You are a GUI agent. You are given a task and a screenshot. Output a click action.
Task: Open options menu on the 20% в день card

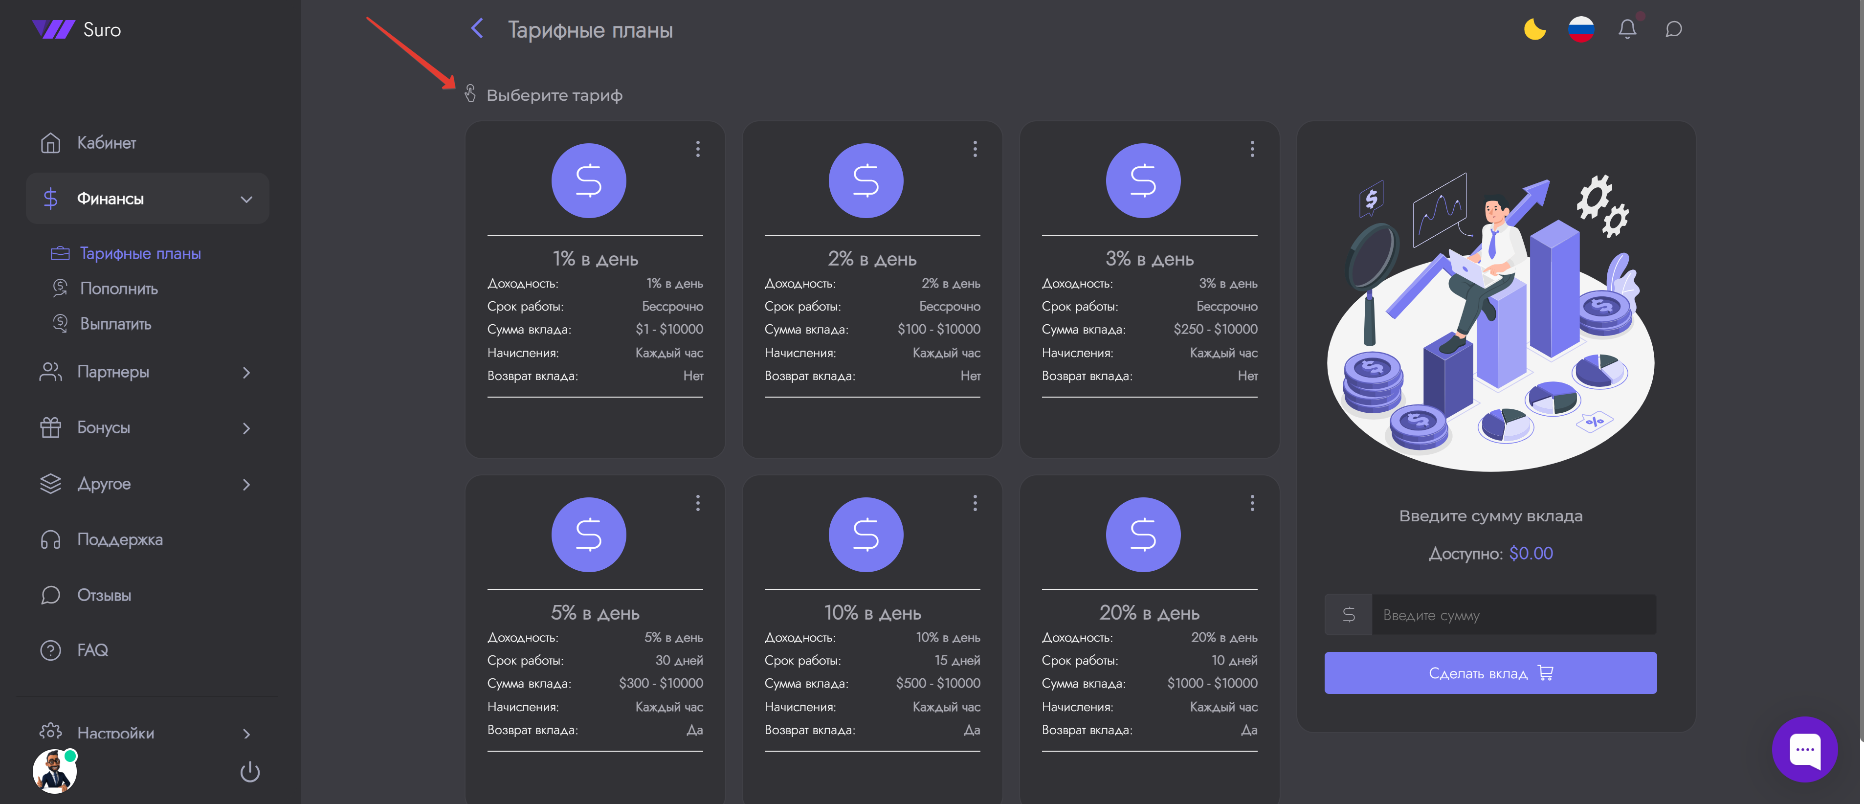(1252, 503)
